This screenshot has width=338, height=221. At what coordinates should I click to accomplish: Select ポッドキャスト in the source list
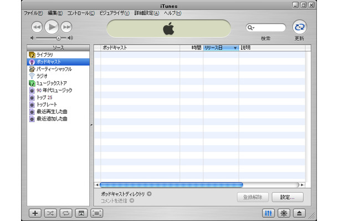tap(58, 62)
